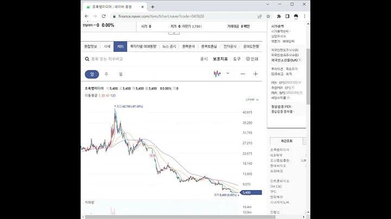Open TPC in recent list

point(273,192)
